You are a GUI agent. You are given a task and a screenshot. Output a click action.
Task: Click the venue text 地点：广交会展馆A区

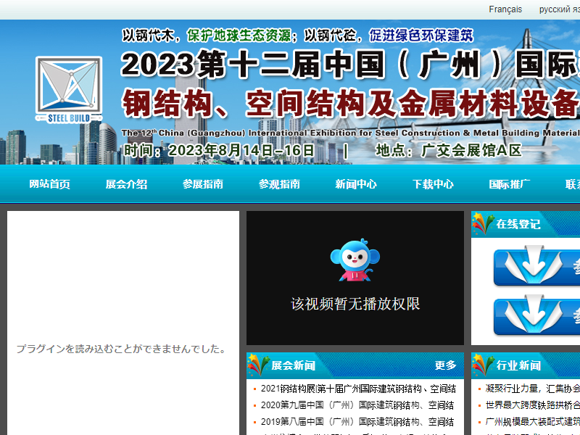coord(449,151)
